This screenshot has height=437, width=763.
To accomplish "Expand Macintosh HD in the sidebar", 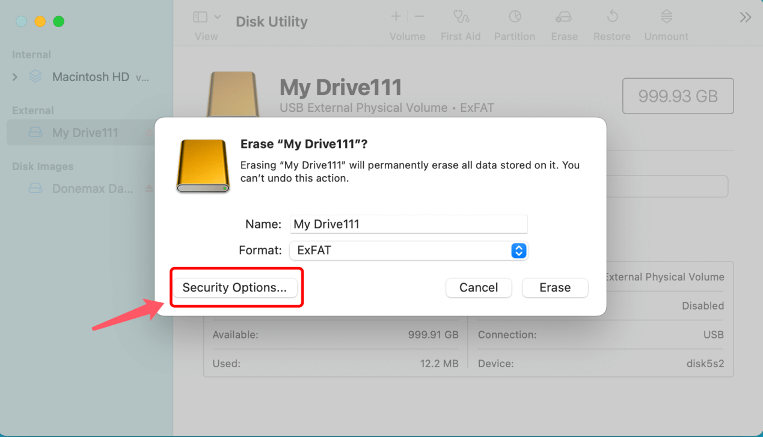I will [14, 76].
